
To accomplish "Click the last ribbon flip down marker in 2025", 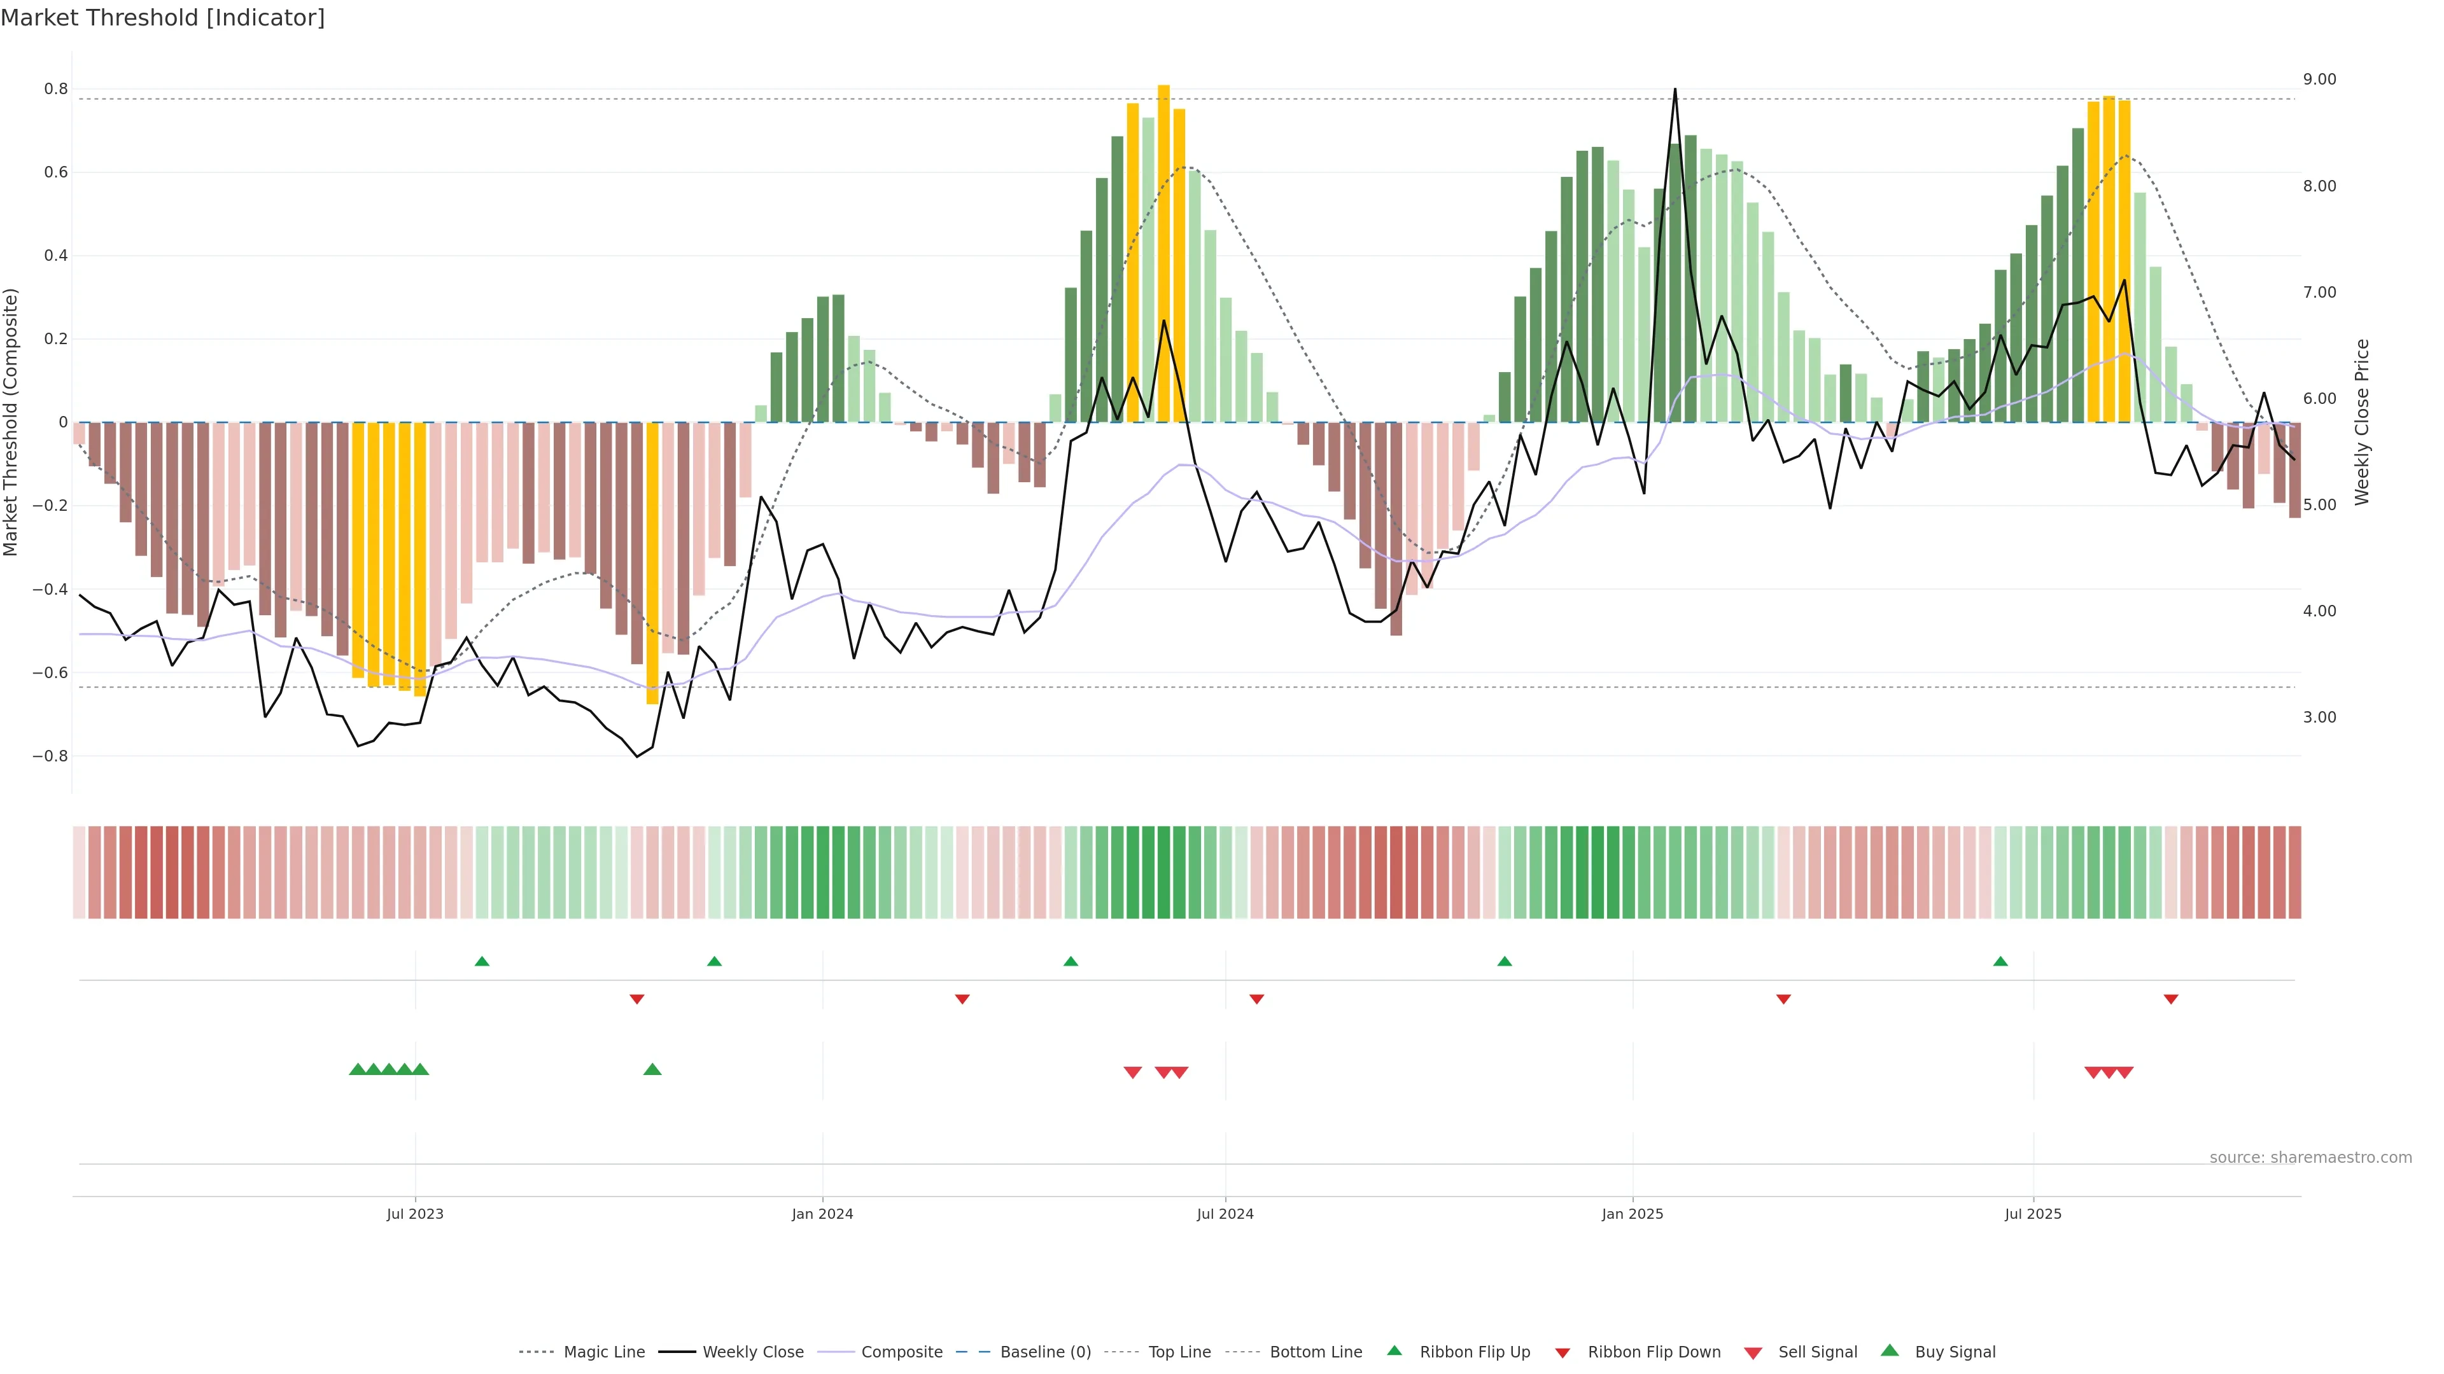I will click(x=2170, y=999).
